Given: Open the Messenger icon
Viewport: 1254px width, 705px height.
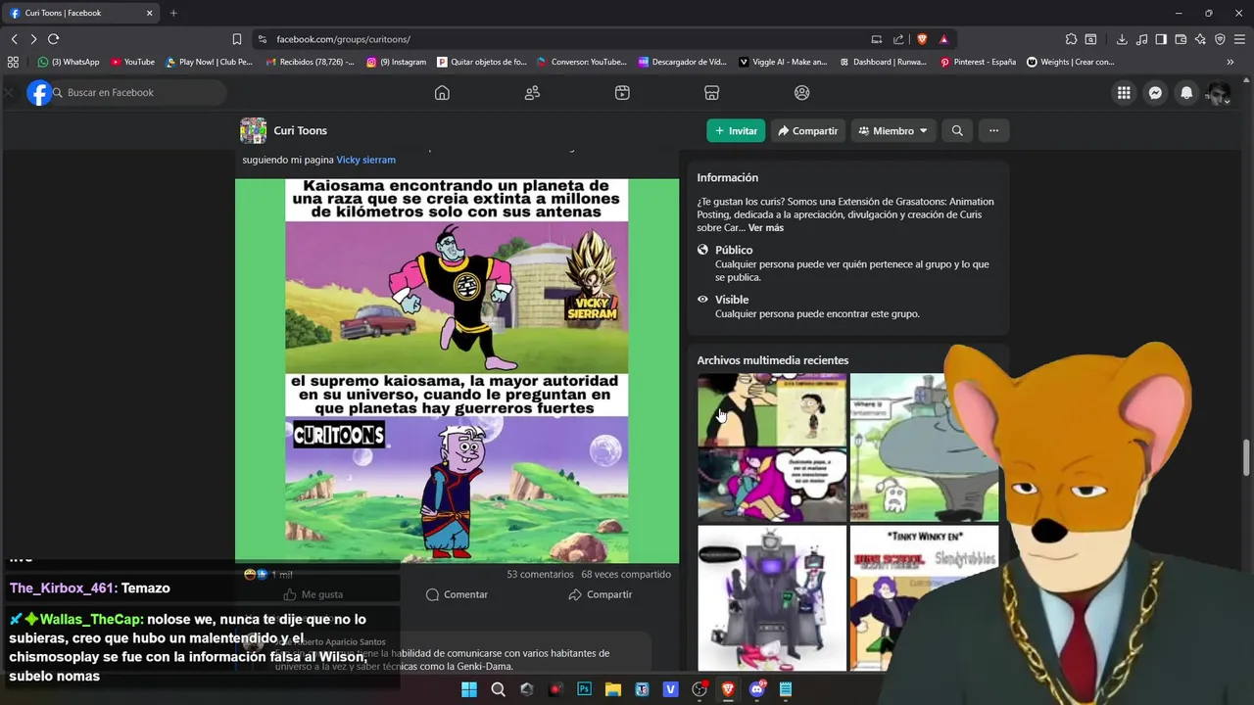Looking at the screenshot, I should (1155, 93).
